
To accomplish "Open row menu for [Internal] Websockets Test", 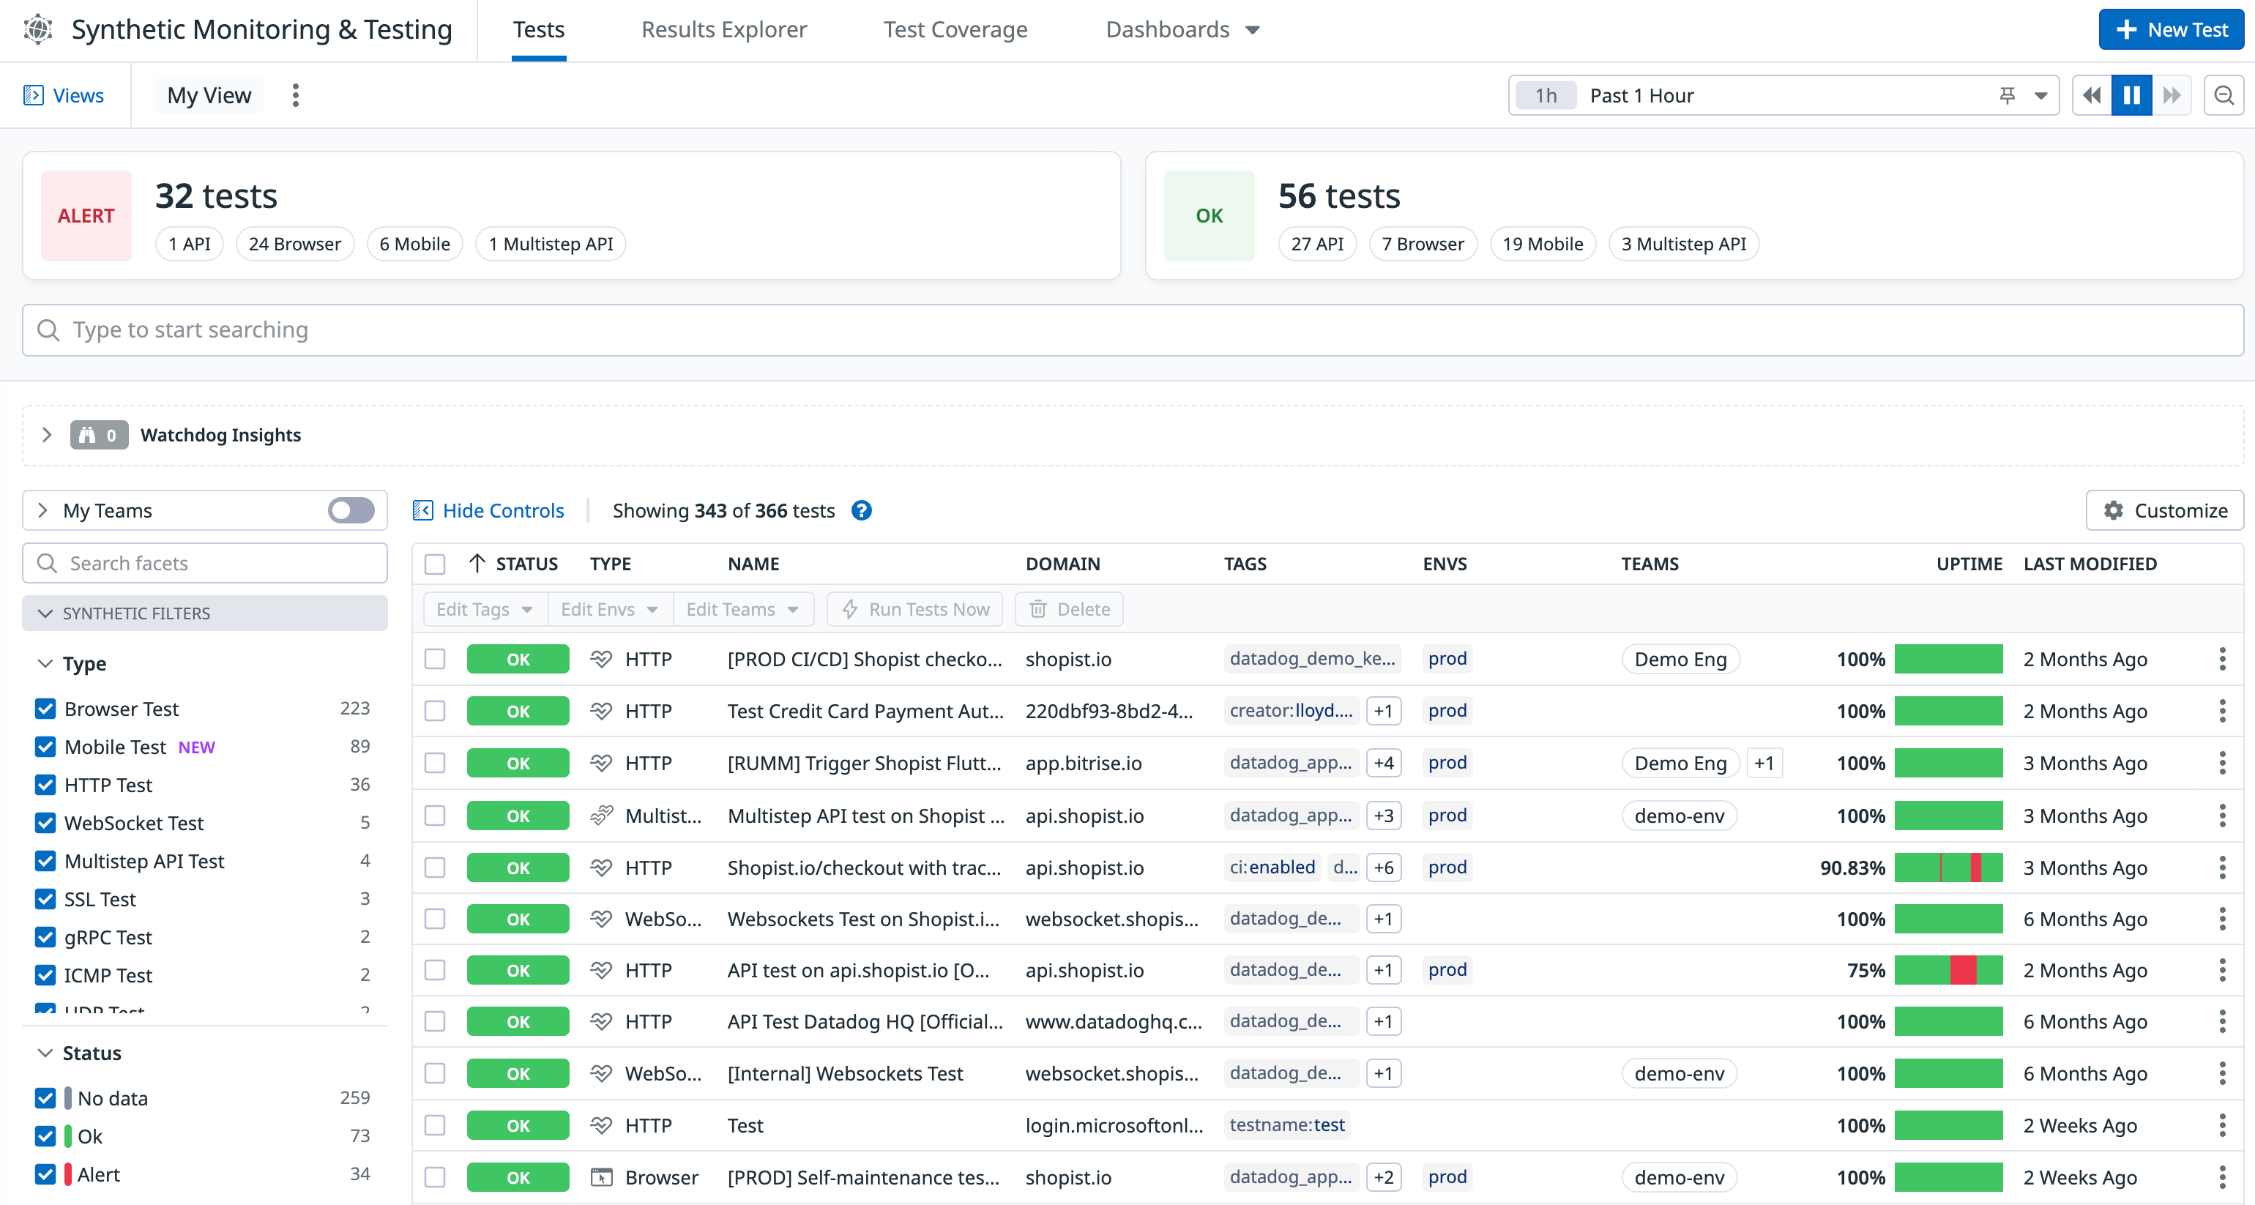I will click(2222, 1073).
